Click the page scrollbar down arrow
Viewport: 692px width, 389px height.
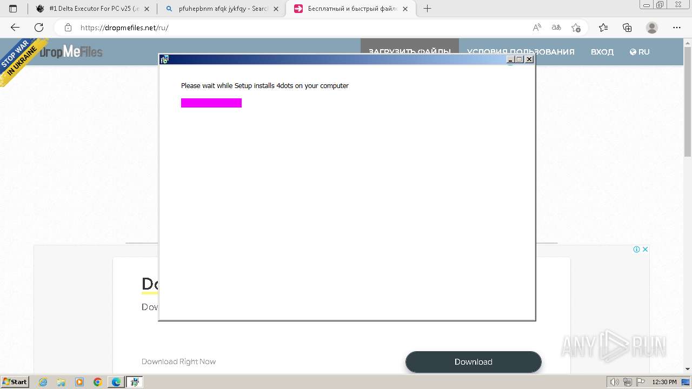[688, 369]
